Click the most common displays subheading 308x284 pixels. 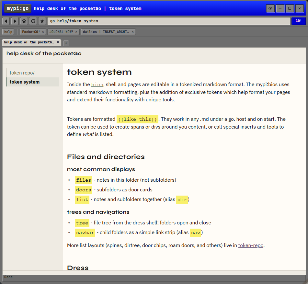coord(101,169)
